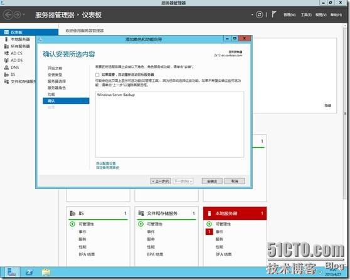Open 事件 in the IIS tile
The width and height of the screenshot is (350, 280).
click(82, 232)
